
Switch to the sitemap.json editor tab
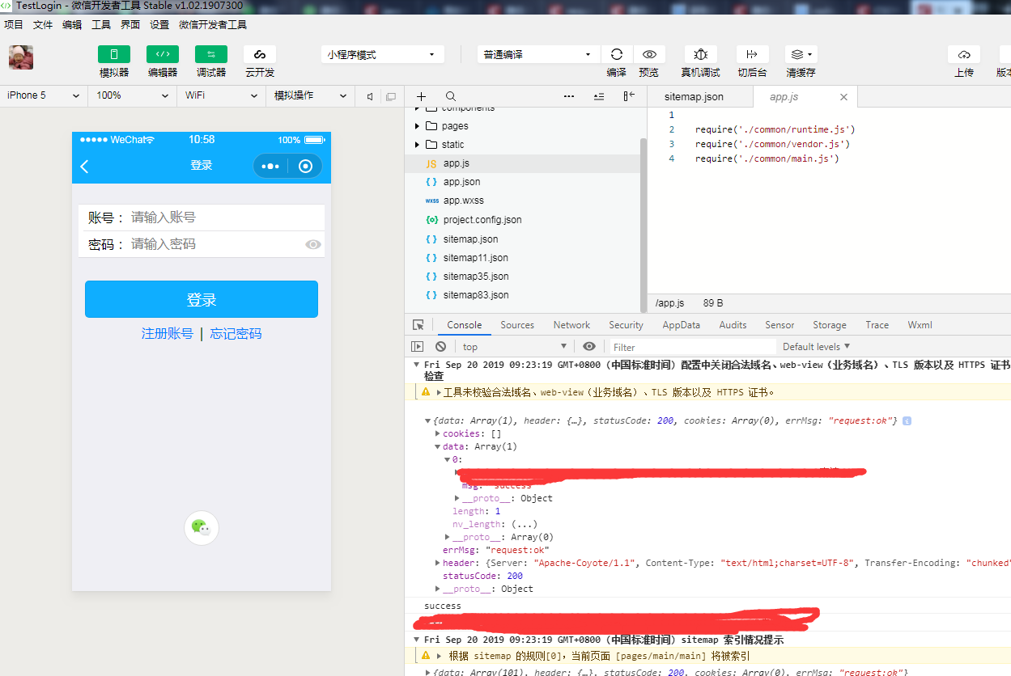pos(694,96)
